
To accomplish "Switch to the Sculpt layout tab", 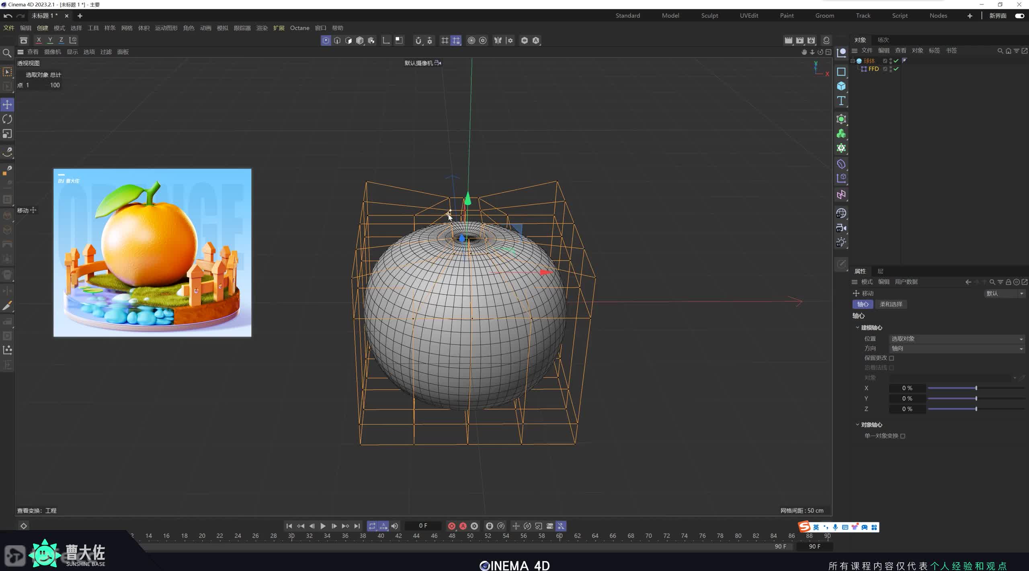I will pos(709,16).
